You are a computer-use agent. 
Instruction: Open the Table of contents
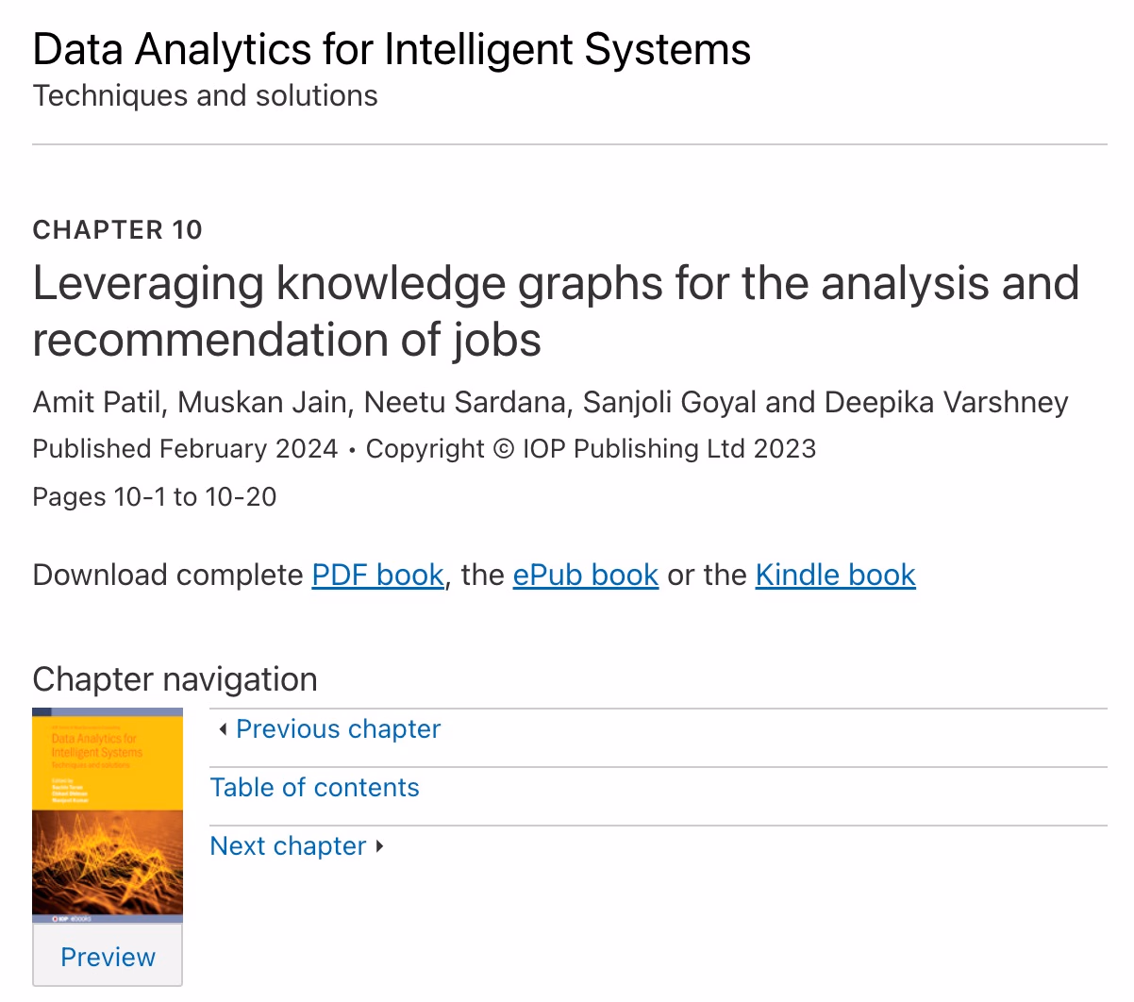[314, 788]
